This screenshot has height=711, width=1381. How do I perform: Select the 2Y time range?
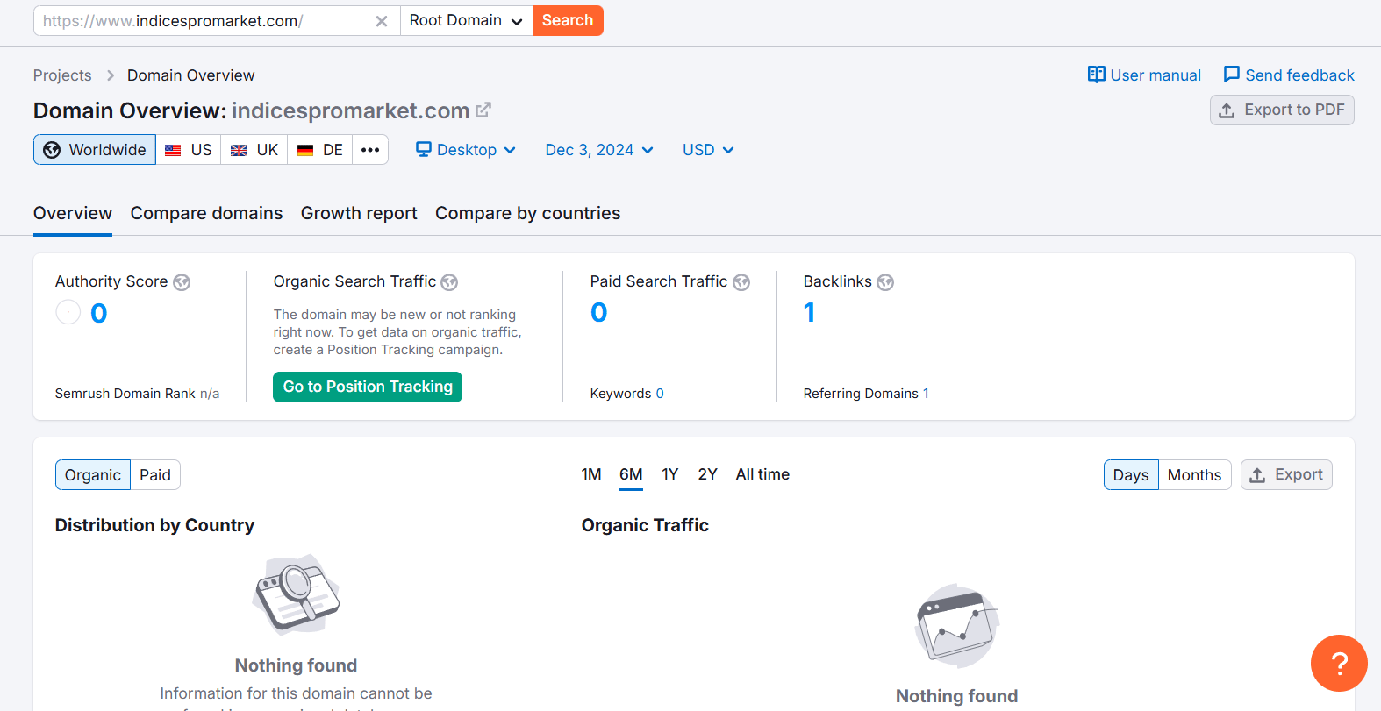coord(707,474)
